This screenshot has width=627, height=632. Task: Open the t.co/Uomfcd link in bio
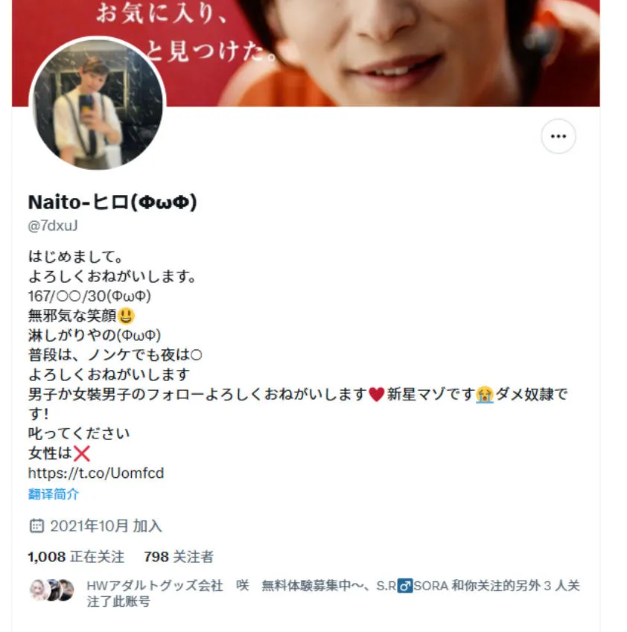(x=96, y=473)
